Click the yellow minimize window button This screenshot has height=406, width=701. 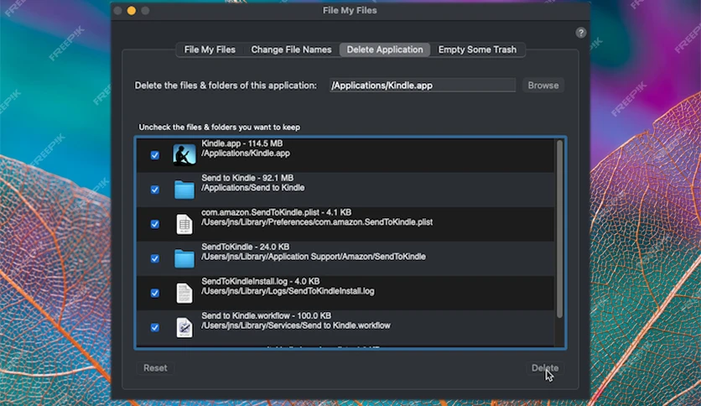click(132, 10)
